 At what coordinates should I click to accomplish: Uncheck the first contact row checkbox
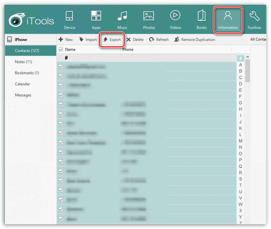[61, 67]
